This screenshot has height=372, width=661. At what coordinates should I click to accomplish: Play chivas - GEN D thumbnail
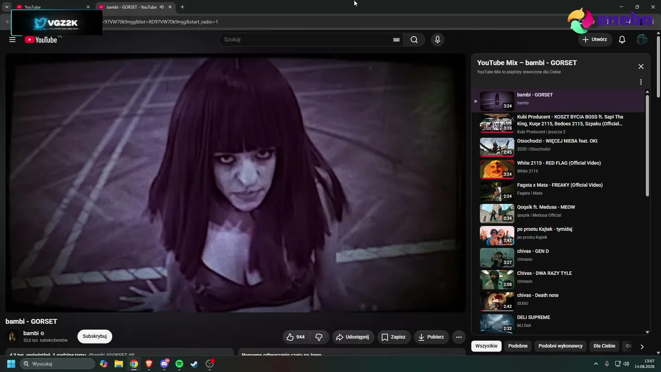(x=497, y=257)
